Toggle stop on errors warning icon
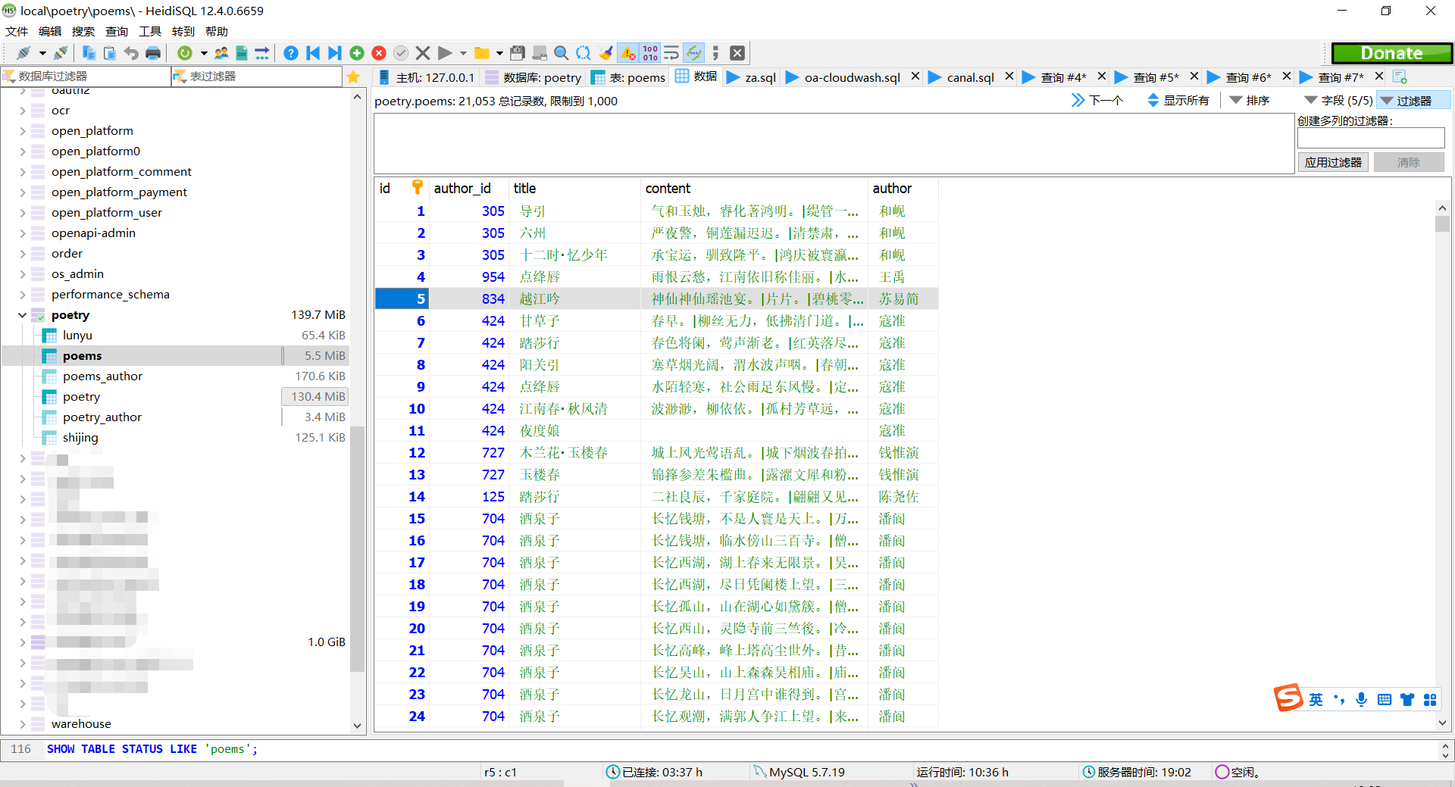 [628, 53]
